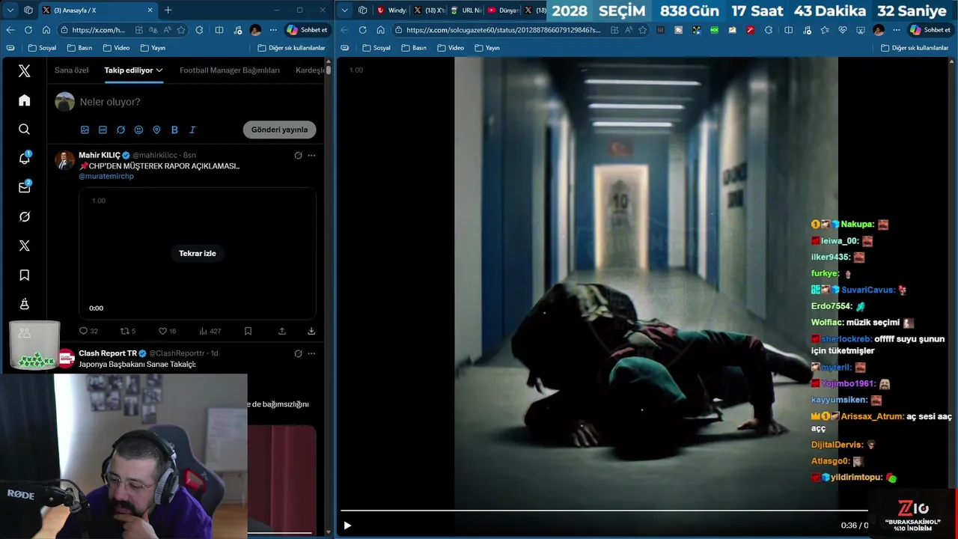Select Dünyan YouTube browser tab
958x539 pixels.
click(x=503, y=10)
